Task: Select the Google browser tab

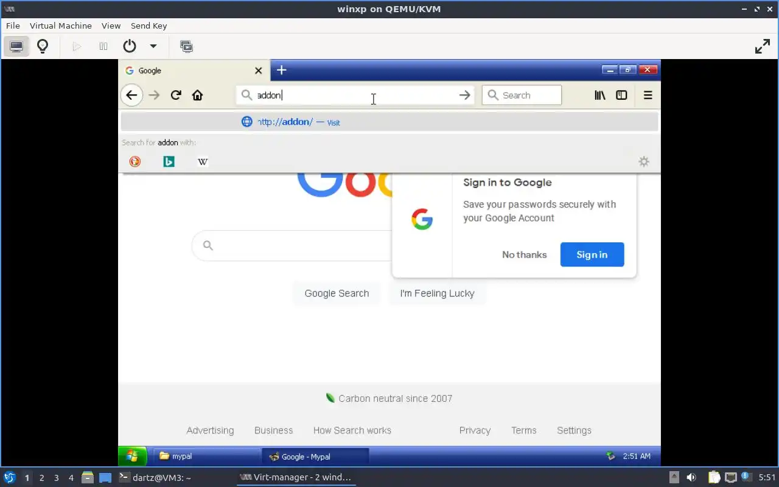Action: [195, 71]
